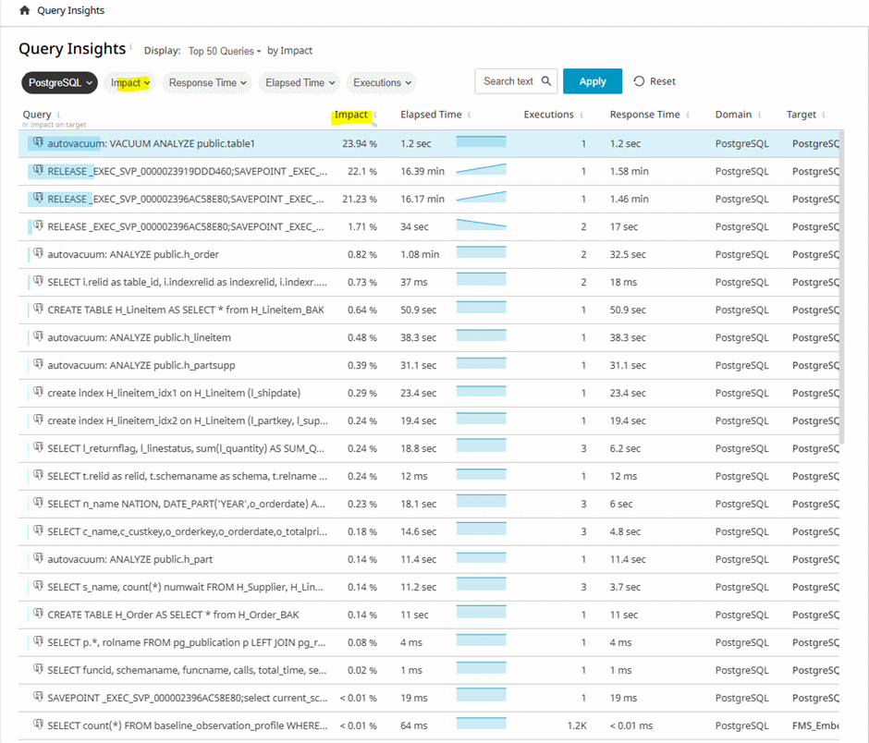Open the Executions filter dropdown
Viewport: 869px width, 743px height.
382,82
